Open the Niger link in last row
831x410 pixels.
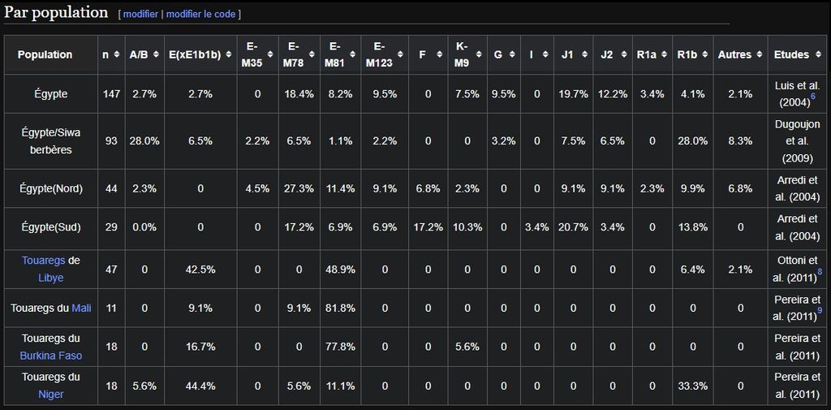(51, 395)
